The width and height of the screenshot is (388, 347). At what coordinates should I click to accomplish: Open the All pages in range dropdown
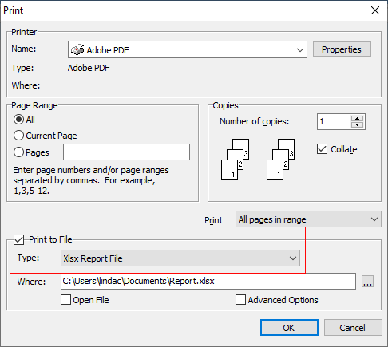click(308, 219)
